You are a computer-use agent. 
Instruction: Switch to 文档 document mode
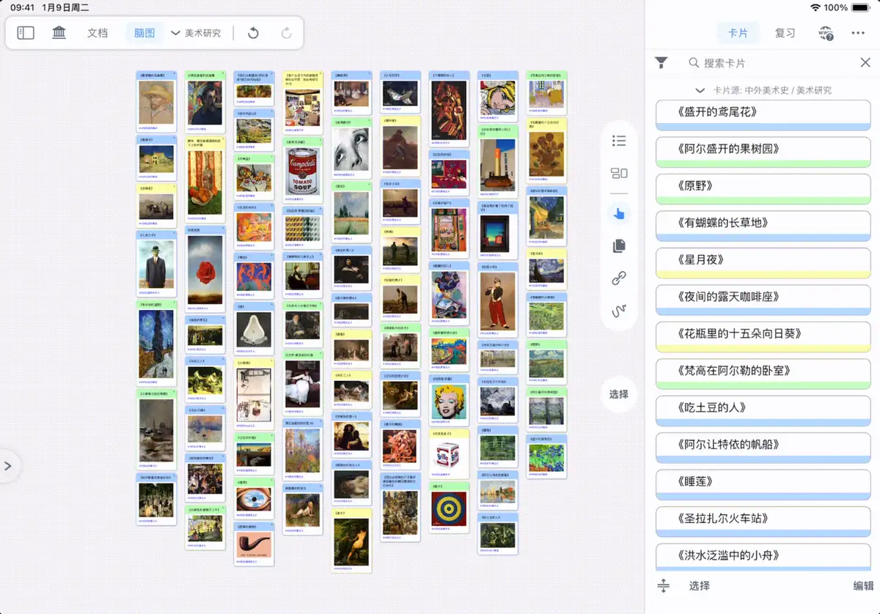tap(98, 33)
